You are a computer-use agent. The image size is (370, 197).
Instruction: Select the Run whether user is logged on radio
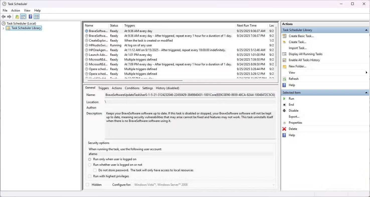point(90,165)
